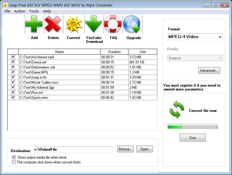This screenshot has height=175, width=232.
Task: Enable computer shut down when convert finish
Action: pyautogui.click(x=14, y=162)
